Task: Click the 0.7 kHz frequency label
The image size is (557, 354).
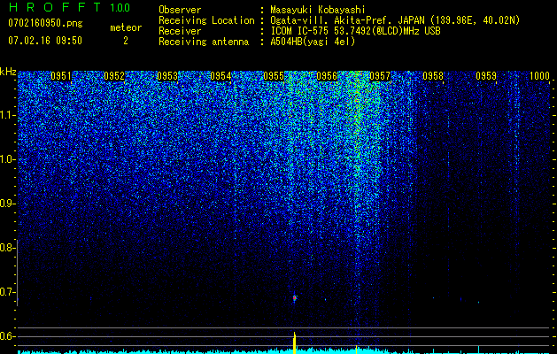Action: click(6, 292)
